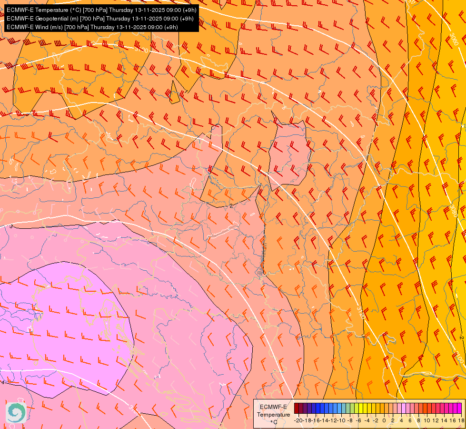Click the '12' label on the legend scale

436,420
